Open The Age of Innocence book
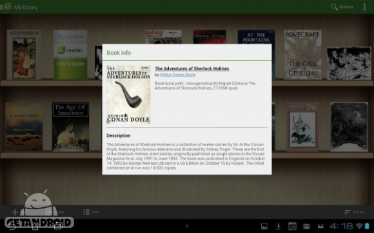Image resolution: width=374 pixels, height=233 pixels. tap(70, 127)
